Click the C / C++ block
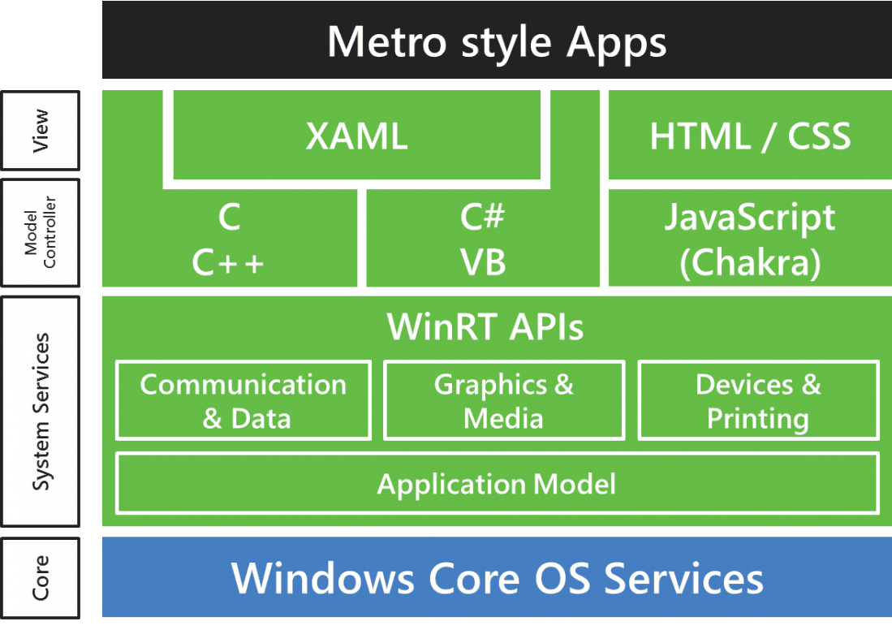The height and width of the screenshot is (630, 892). [229, 239]
